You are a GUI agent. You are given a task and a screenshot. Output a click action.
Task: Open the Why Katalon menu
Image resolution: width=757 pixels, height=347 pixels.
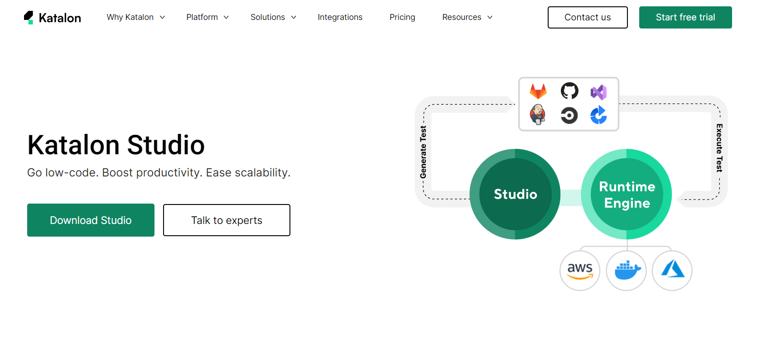[130, 17]
